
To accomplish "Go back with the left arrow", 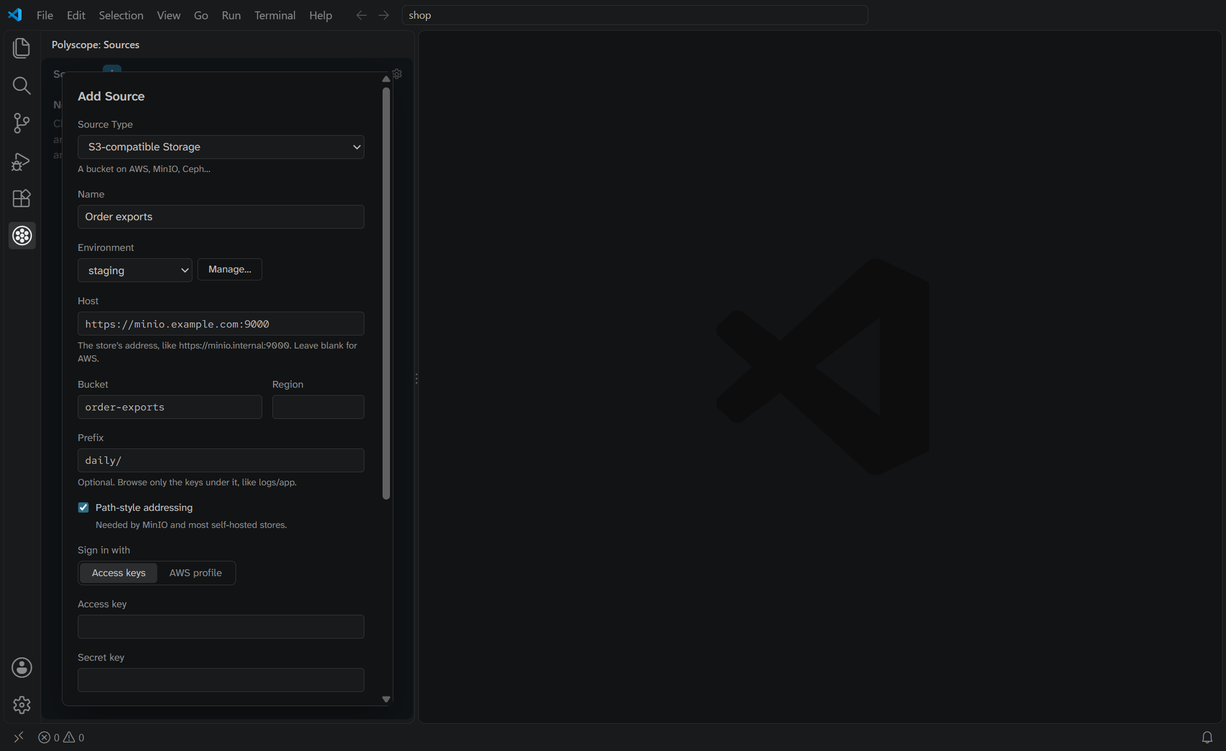I will tap(362, 15).
